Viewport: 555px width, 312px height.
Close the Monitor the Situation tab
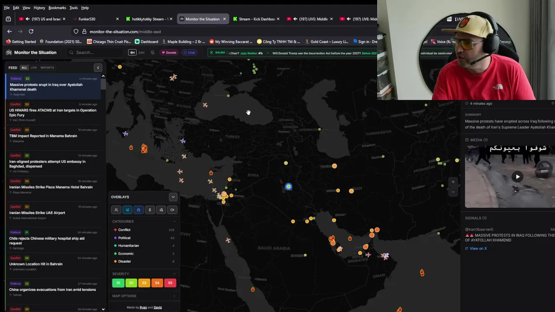(224, 19)
